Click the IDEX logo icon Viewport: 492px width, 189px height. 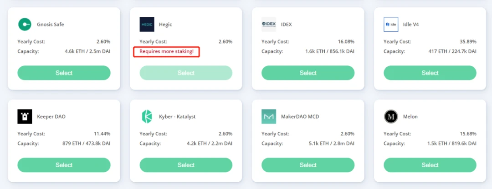pos(269,25)
